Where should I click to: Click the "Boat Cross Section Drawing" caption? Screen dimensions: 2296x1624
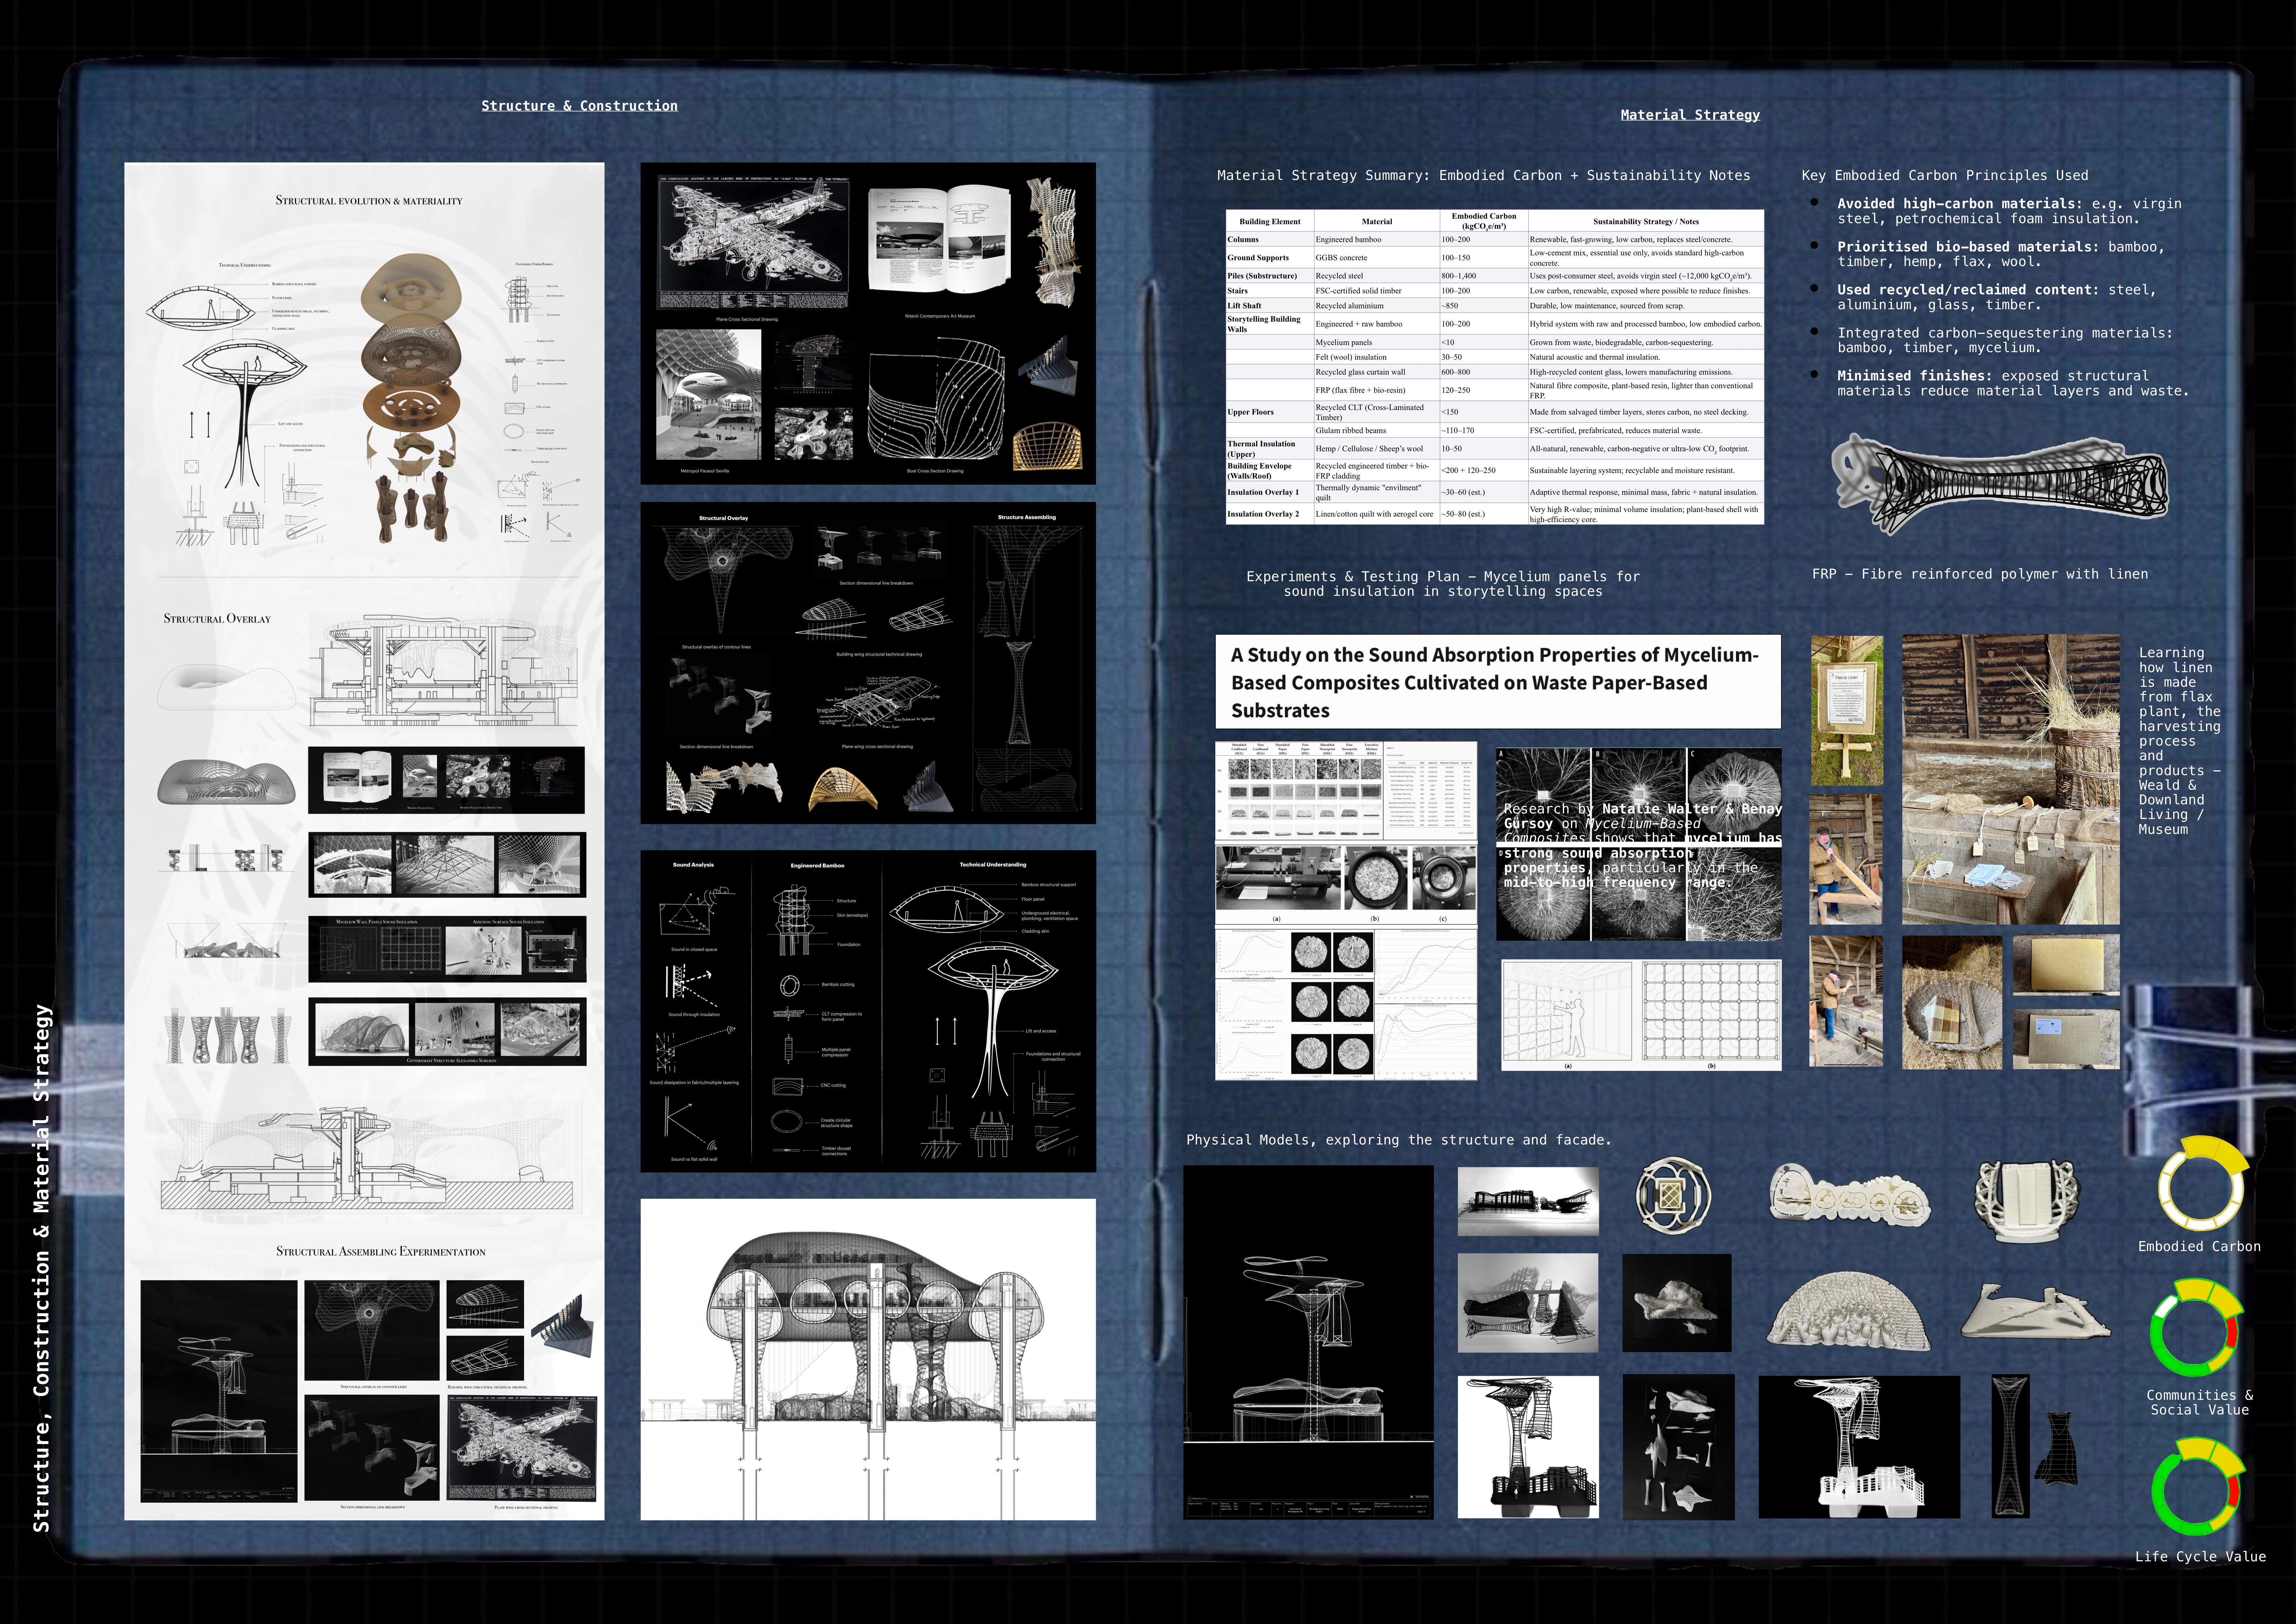[935, 471]
